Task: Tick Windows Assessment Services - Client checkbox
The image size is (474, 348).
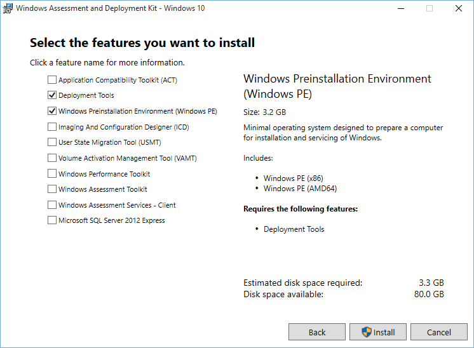Action: point(52,205)
